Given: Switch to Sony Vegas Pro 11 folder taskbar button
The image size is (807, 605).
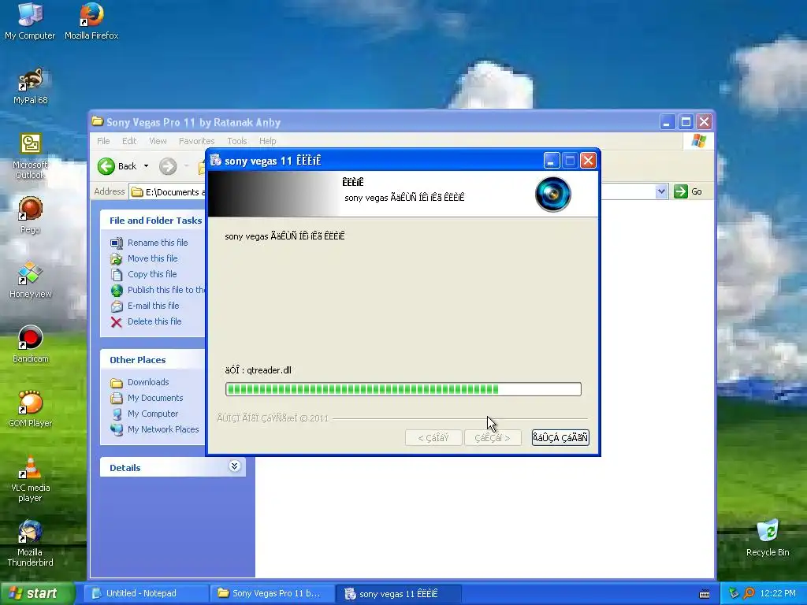Looking at the screenshot, I should pos(272,594).
